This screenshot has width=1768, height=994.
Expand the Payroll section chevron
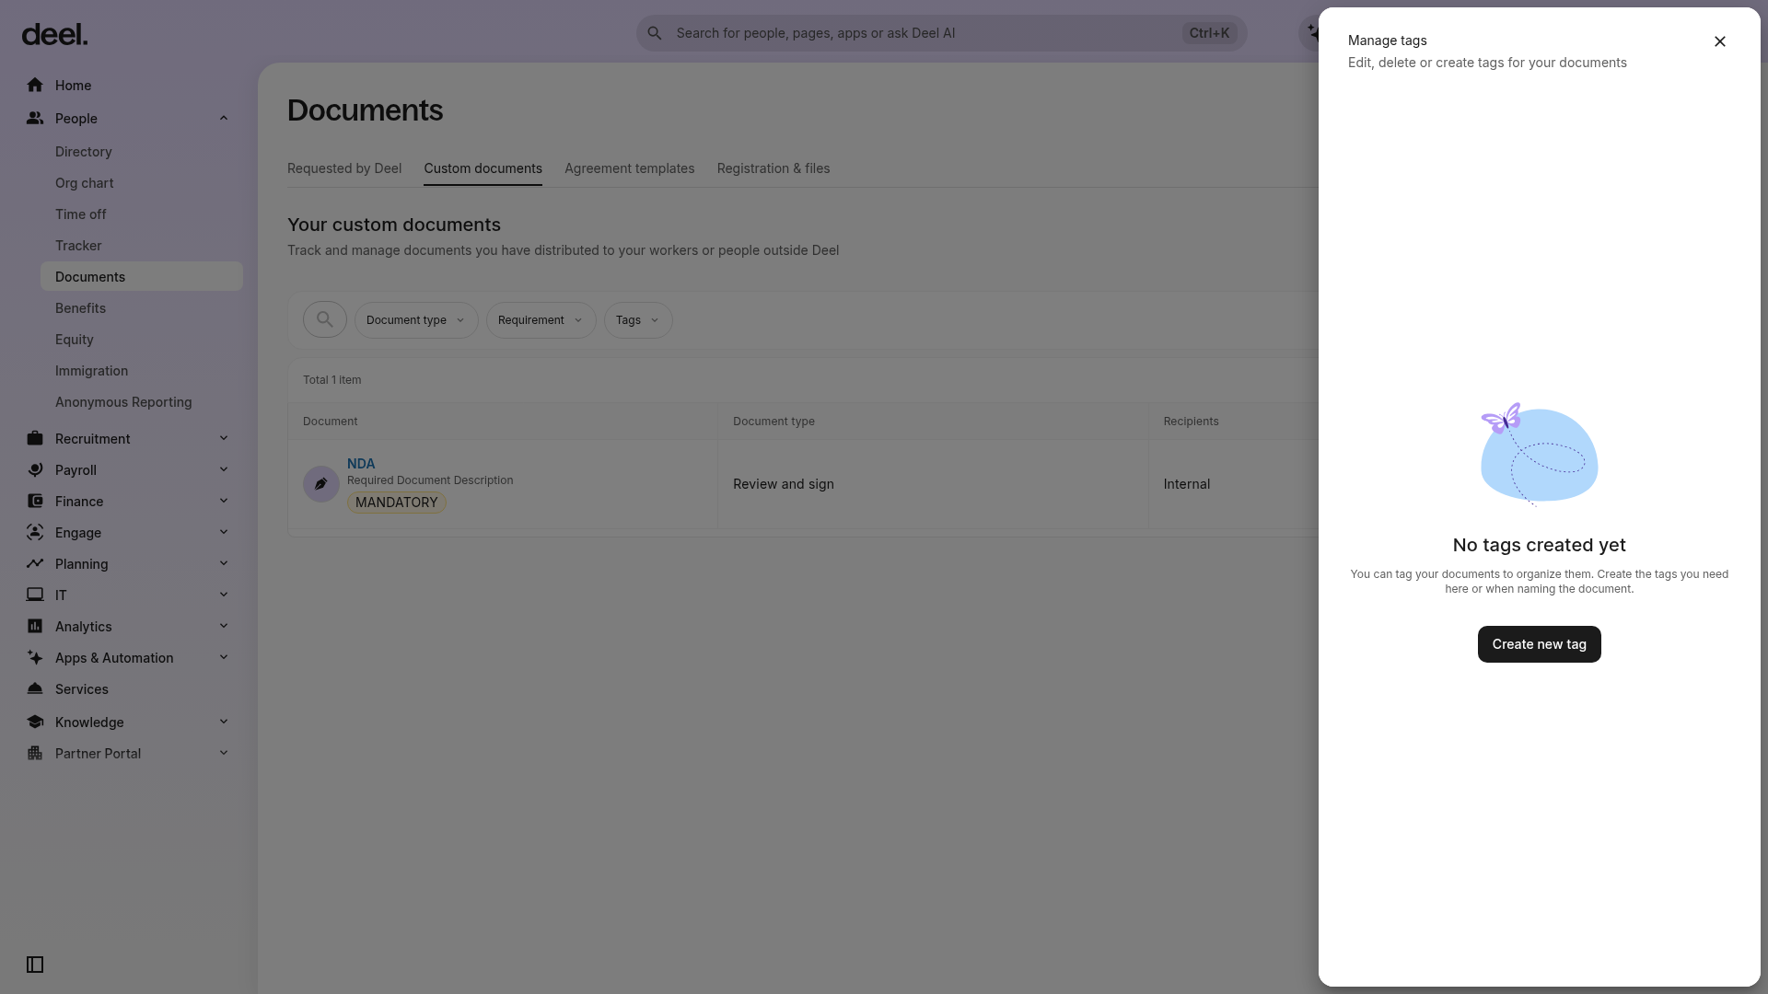point(224,469)
